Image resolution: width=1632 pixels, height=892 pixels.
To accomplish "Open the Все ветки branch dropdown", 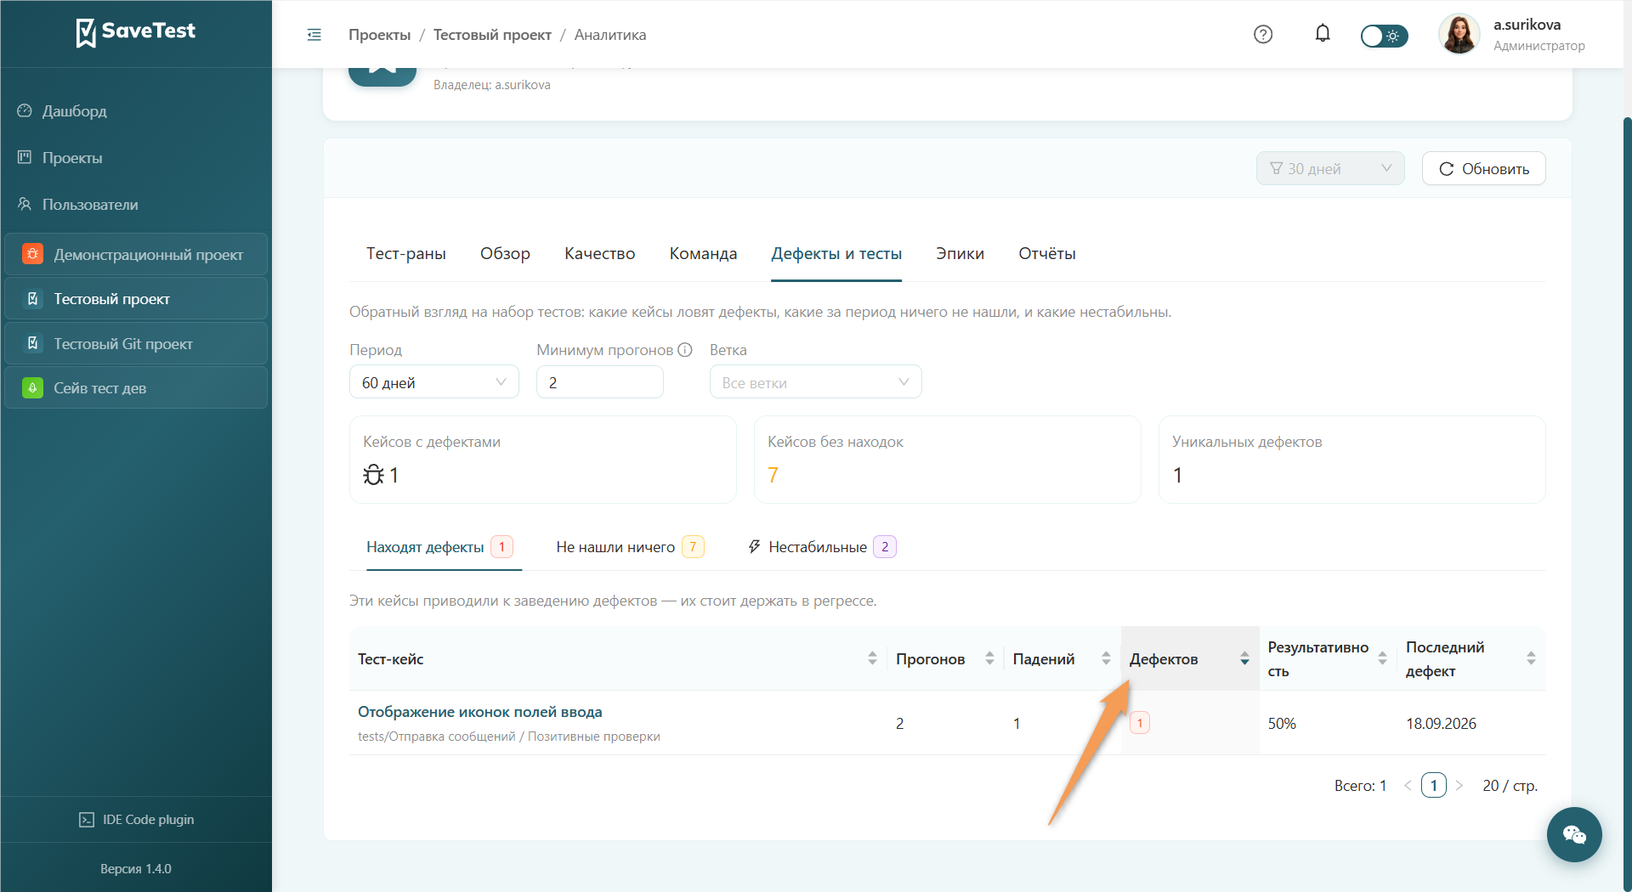I will pyautogui.click(x=815, y=382).
